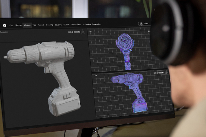This screenshot has width=206, height=137.
Task: Expand the shading dropdown in lower-right viewport
Action: (161, 72)
